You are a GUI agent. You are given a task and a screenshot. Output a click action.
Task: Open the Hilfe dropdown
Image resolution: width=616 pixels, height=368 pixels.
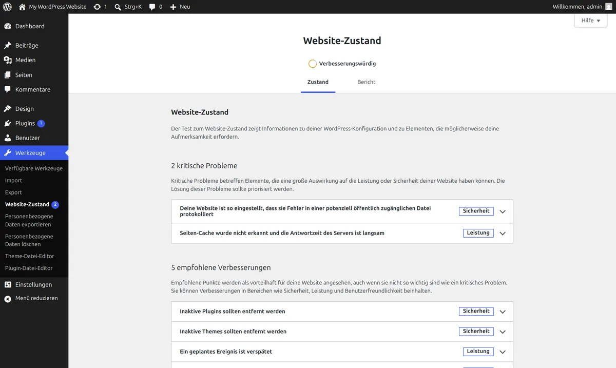pos(590,21)
